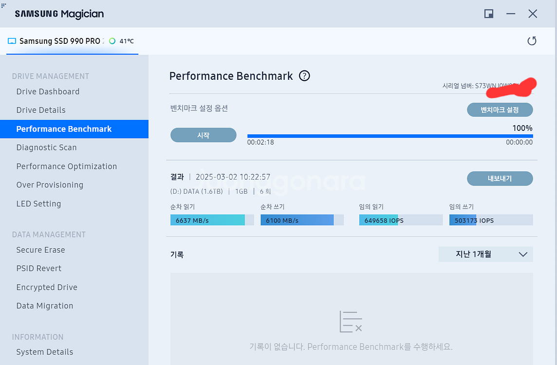Click the result date 2025-03-02 10:22:57

(233, 177)
